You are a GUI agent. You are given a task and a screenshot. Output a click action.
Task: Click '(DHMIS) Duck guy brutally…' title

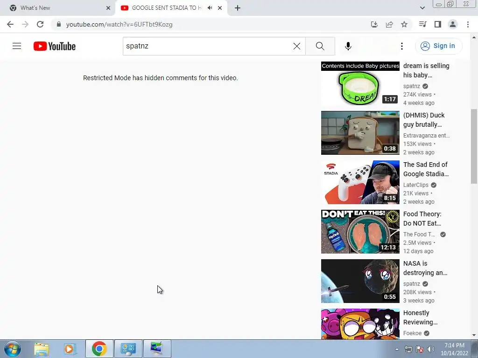[424, 120]
